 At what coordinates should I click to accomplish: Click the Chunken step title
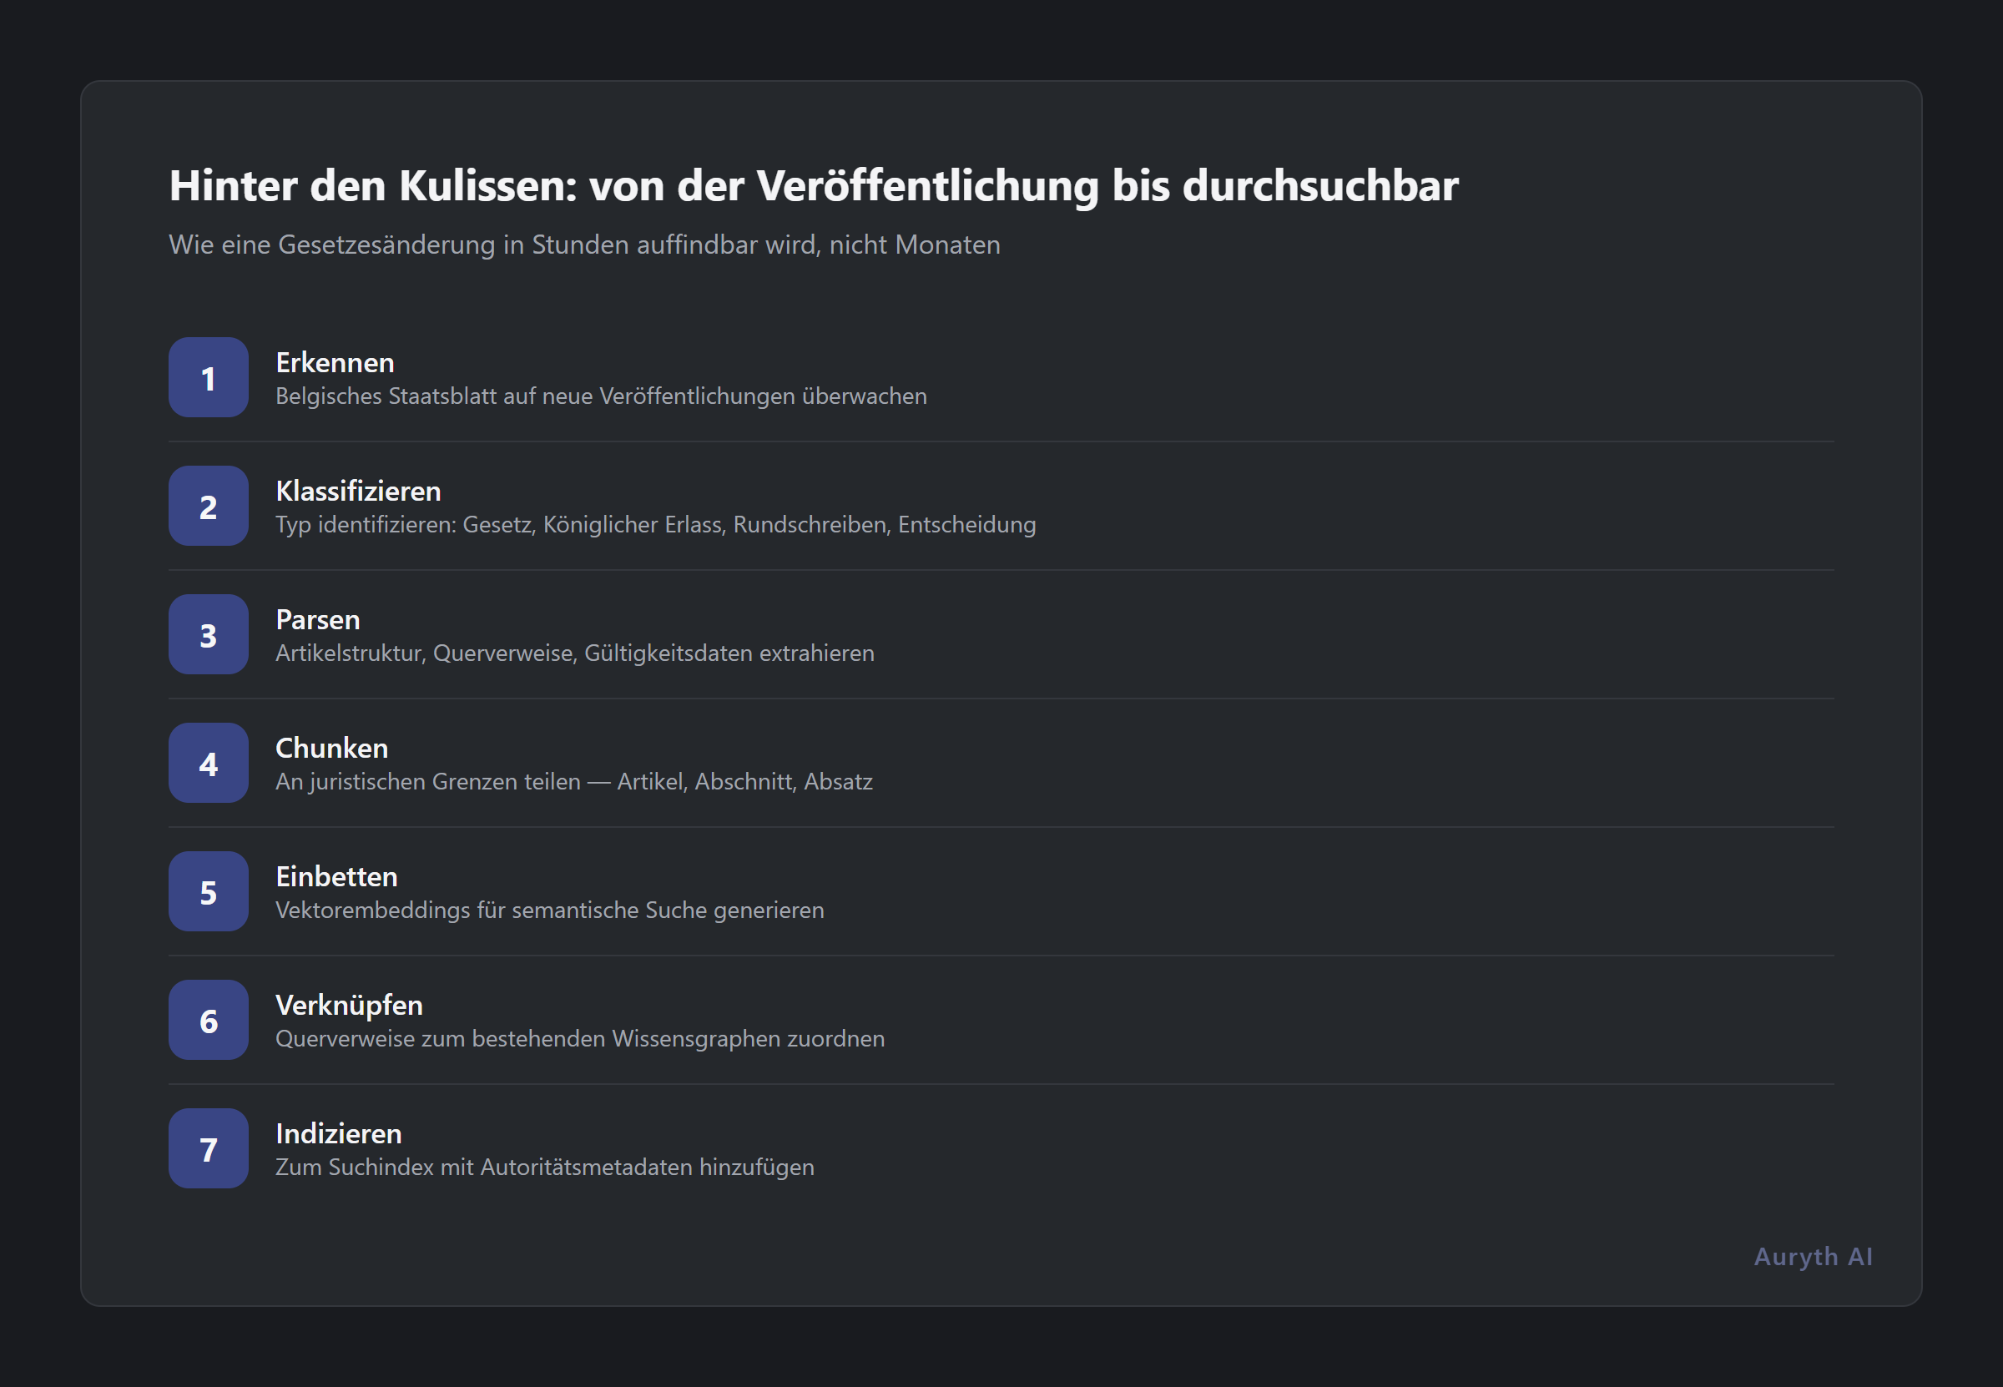pos(332,749)
